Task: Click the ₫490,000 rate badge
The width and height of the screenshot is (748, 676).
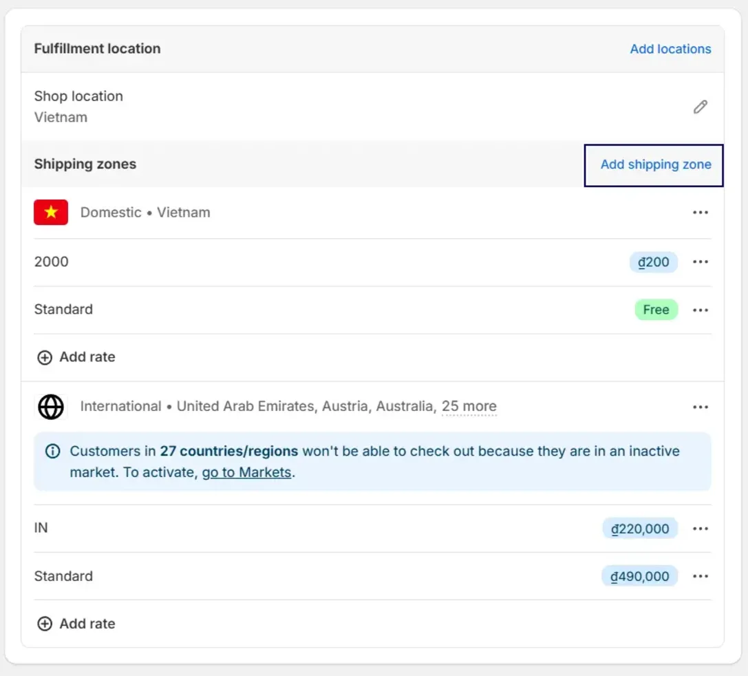Action: point(640,576)
